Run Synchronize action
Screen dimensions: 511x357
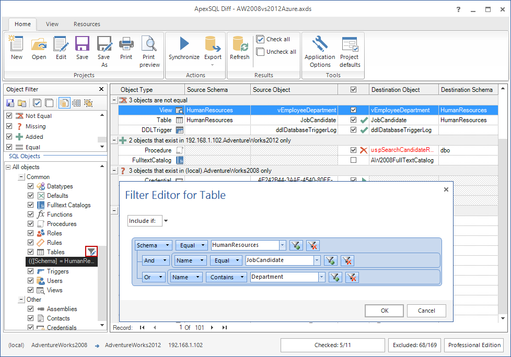tap(184, 44)
